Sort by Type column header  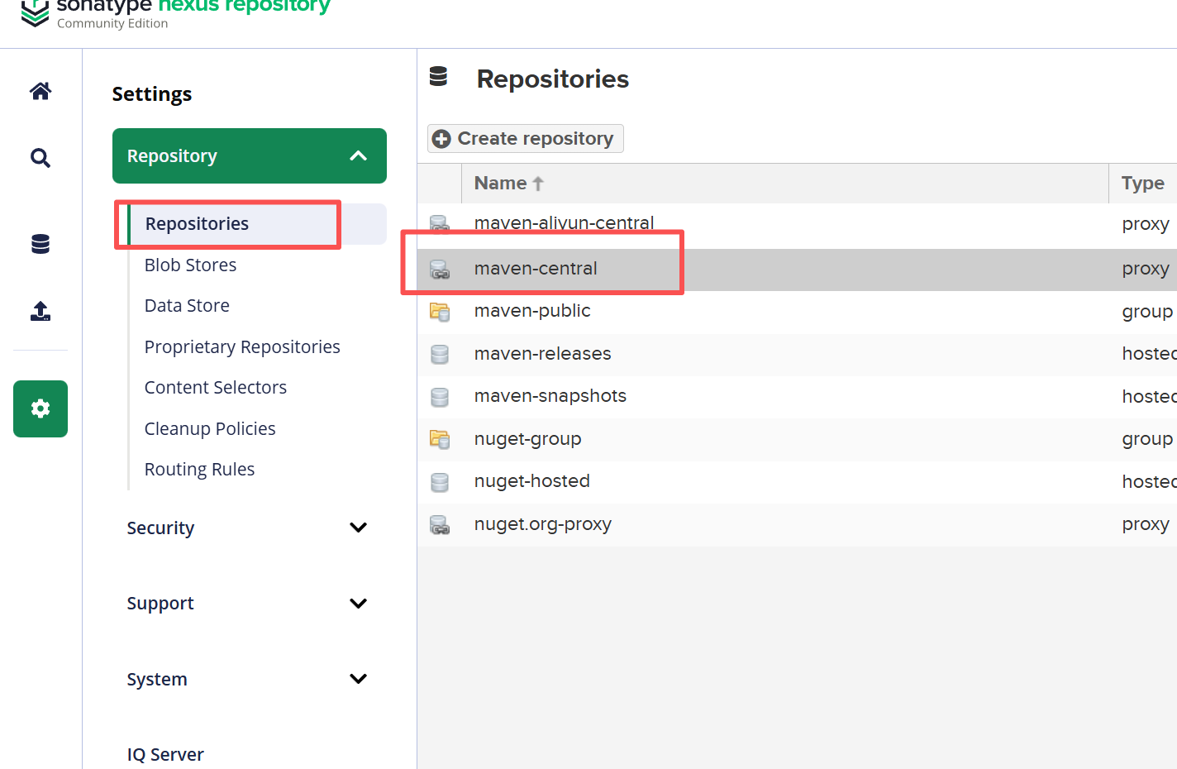pyautogui.click(x=1143, y=184)
